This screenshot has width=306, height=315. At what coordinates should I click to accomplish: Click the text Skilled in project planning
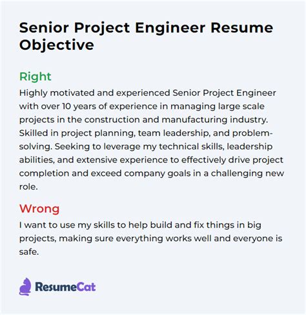[77, 133]
